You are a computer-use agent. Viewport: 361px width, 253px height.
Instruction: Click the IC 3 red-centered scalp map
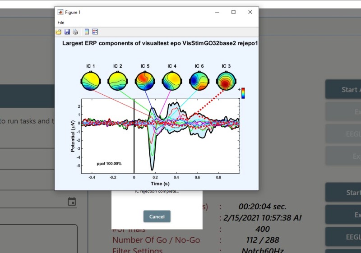tap(226, 81)
